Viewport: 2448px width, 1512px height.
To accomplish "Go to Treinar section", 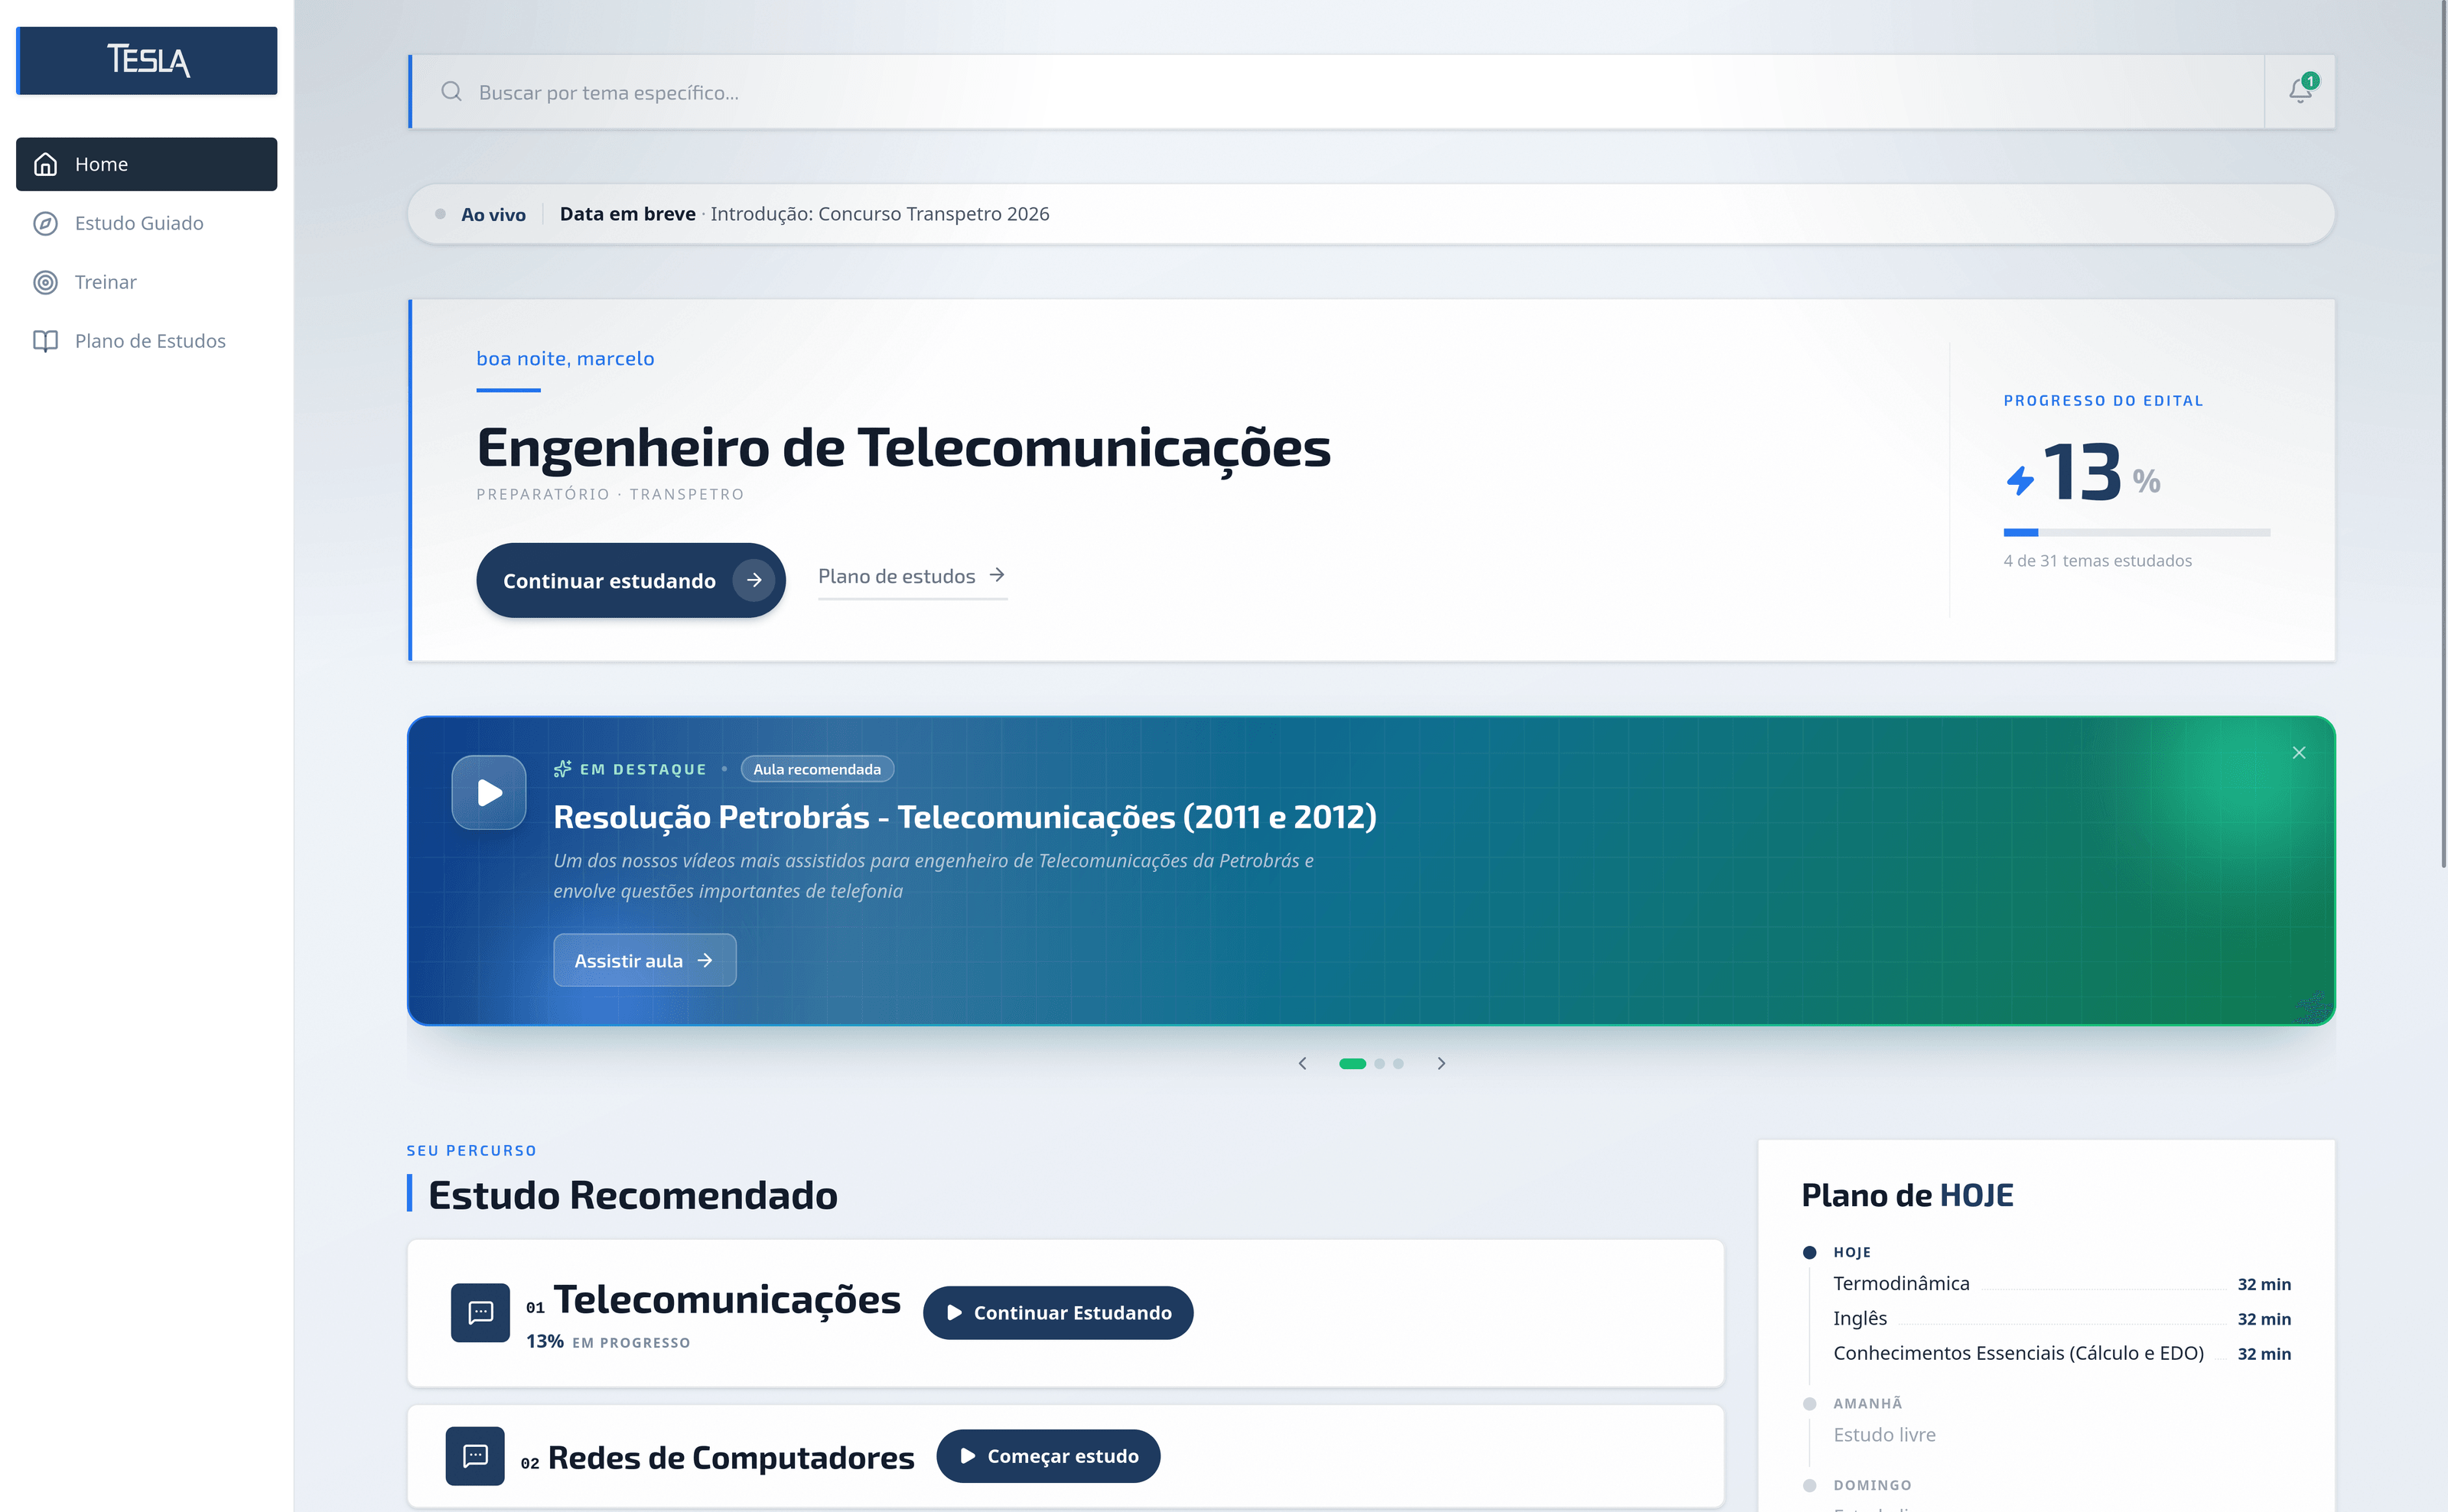I will [147, 282].
